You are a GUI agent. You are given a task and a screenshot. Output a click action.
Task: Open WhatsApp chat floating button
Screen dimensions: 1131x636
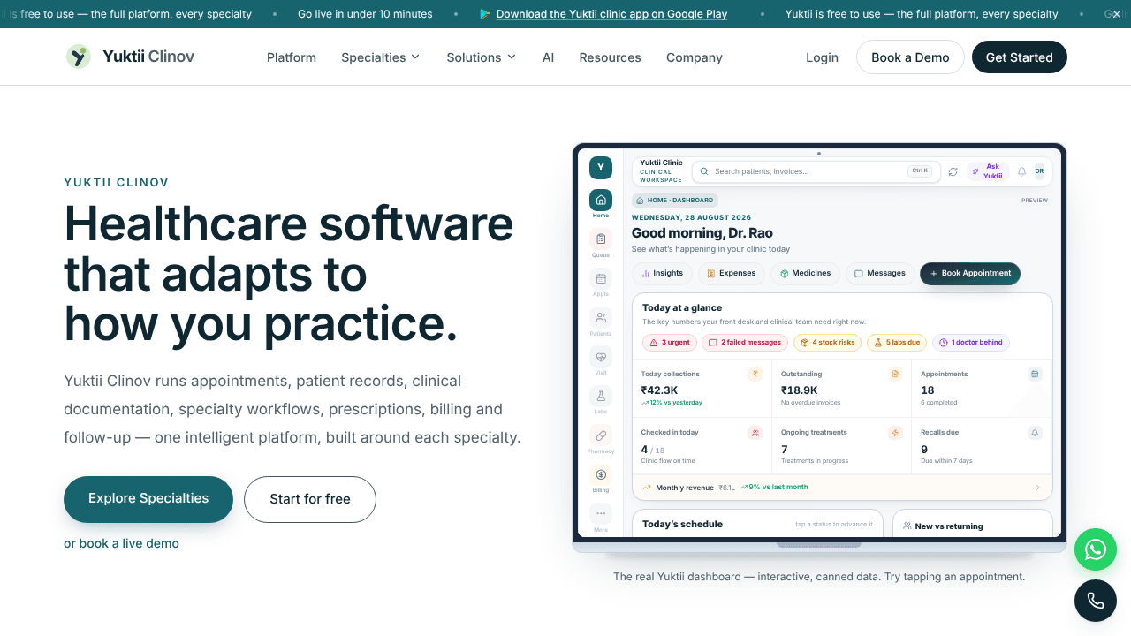tap(1096, 549)
